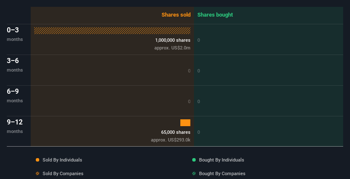Click the 'Sold By Companies' legend text
Screen dimensions: 350x179
(x=63, y=173)
